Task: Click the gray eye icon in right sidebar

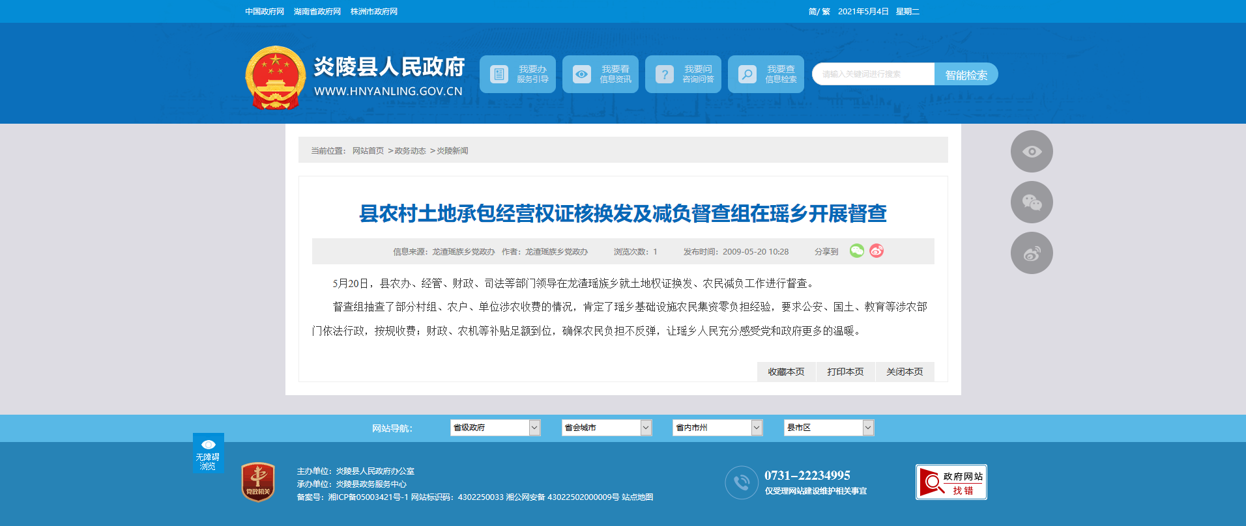Action: pyautogui.click(x=1032, y=152)
